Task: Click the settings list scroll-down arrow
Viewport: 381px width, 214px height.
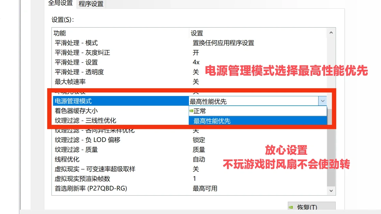Action: point(331,191)
